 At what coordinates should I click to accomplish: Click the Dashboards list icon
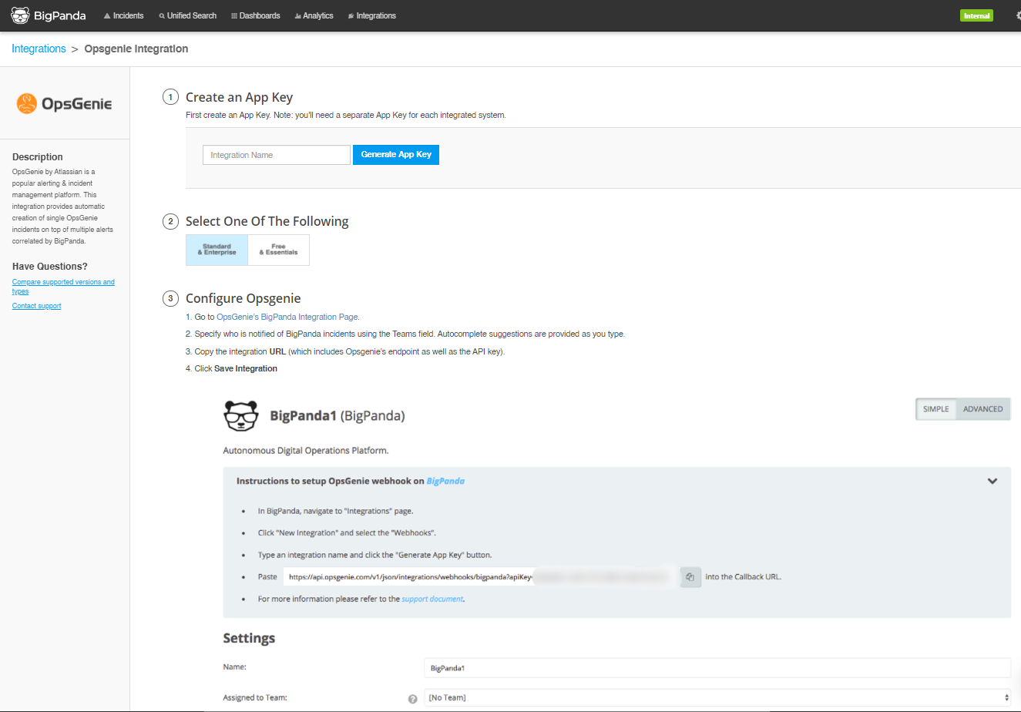coord(233,15)
